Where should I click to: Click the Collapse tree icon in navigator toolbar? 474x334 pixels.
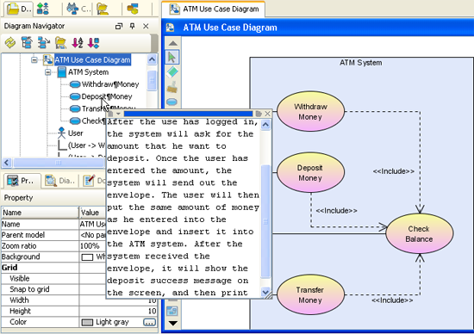27,42
